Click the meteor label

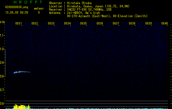point(39,8)
